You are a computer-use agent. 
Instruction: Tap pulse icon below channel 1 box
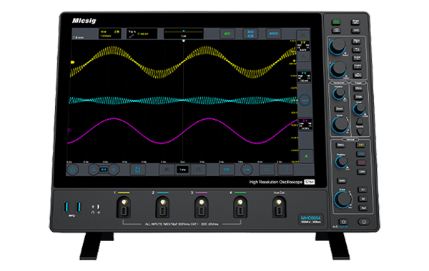(303, 57)
